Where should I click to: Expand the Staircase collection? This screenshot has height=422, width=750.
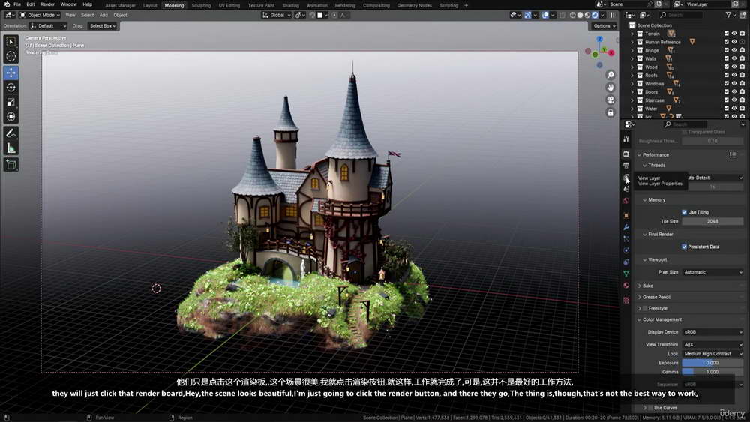(632, 100)
